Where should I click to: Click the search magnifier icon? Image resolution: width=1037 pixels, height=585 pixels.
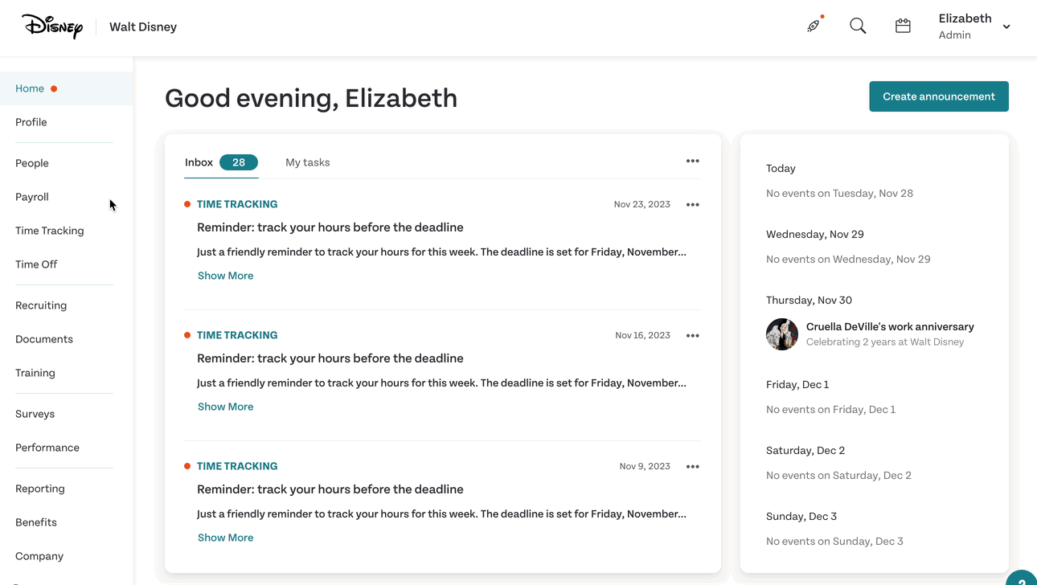[x=858, y=26]
